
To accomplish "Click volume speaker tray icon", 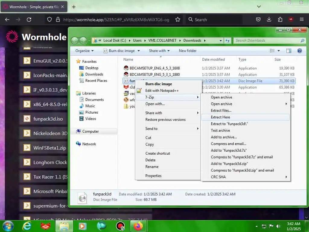I will [278, 226].
